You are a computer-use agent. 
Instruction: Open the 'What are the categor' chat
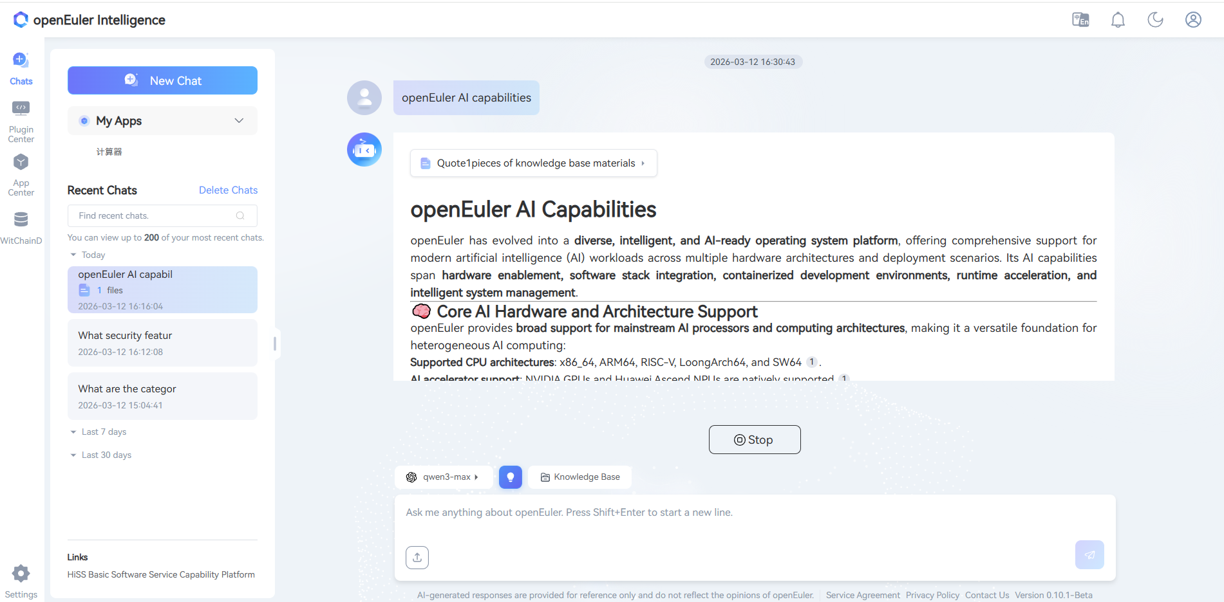coord(162,396)
